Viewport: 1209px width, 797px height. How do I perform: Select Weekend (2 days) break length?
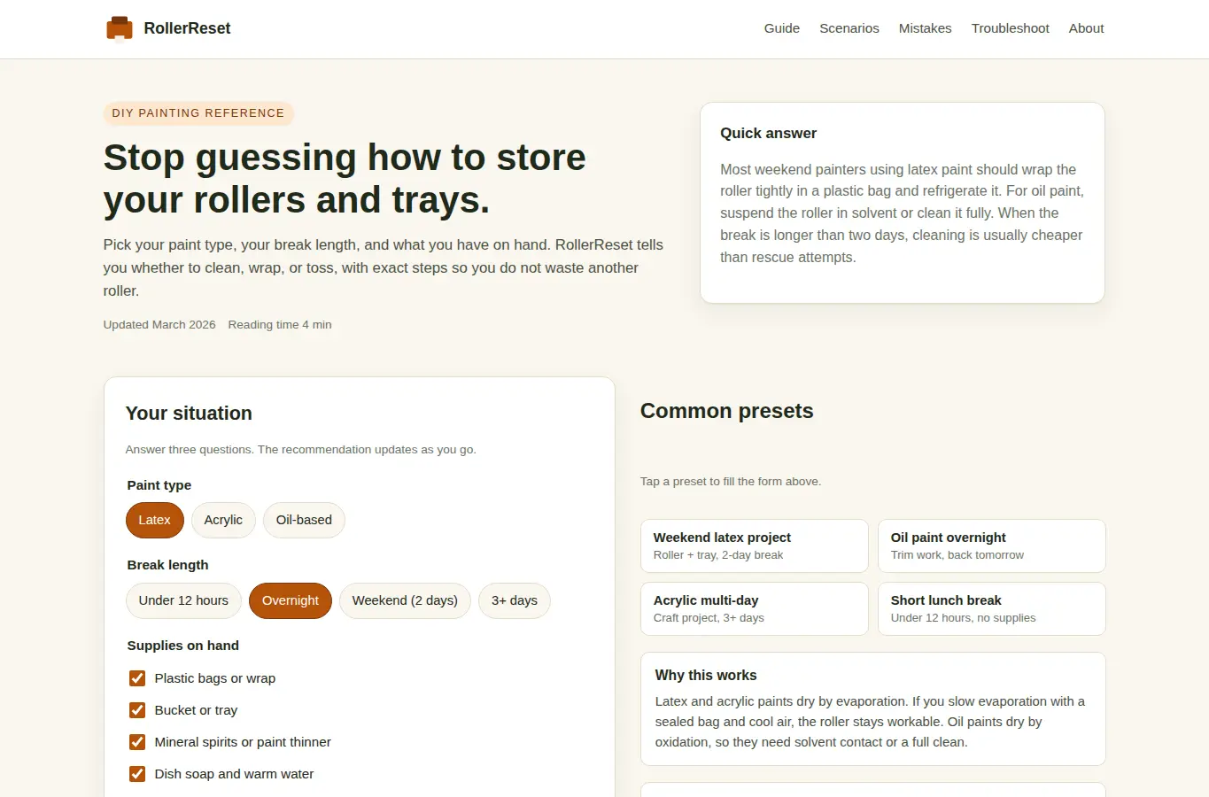(x=405, y=600)
